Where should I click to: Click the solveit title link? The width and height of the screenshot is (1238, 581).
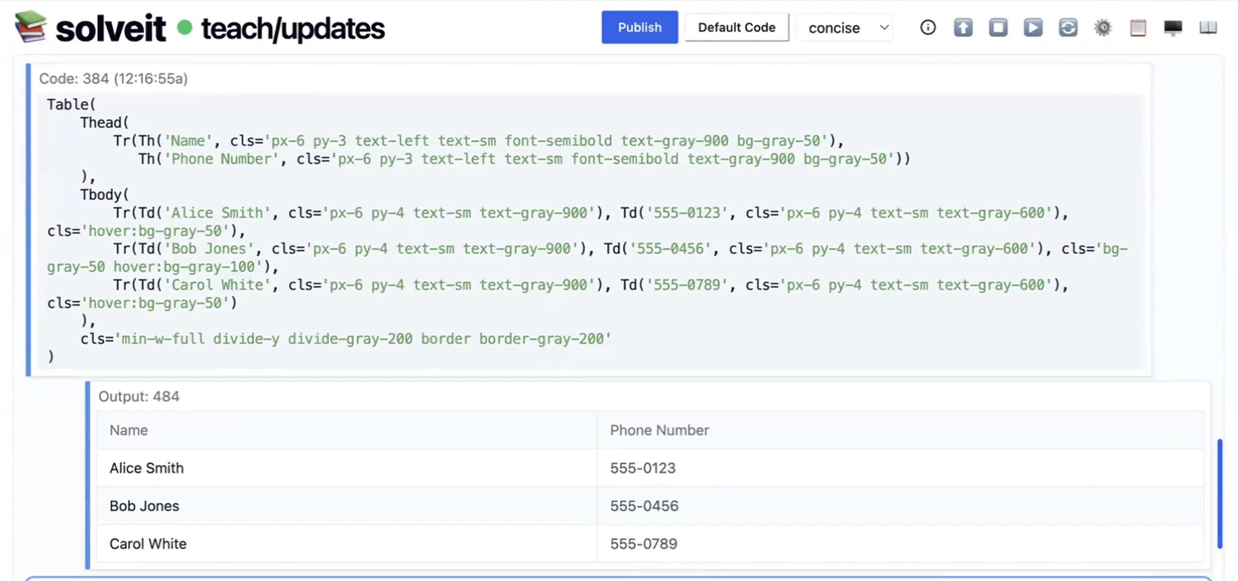(110, 28)
